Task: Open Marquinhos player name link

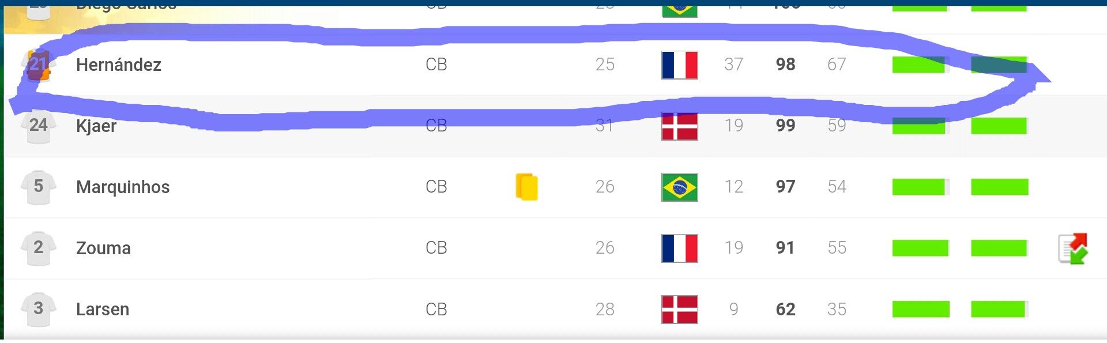Action: click(x=123, y=187)
